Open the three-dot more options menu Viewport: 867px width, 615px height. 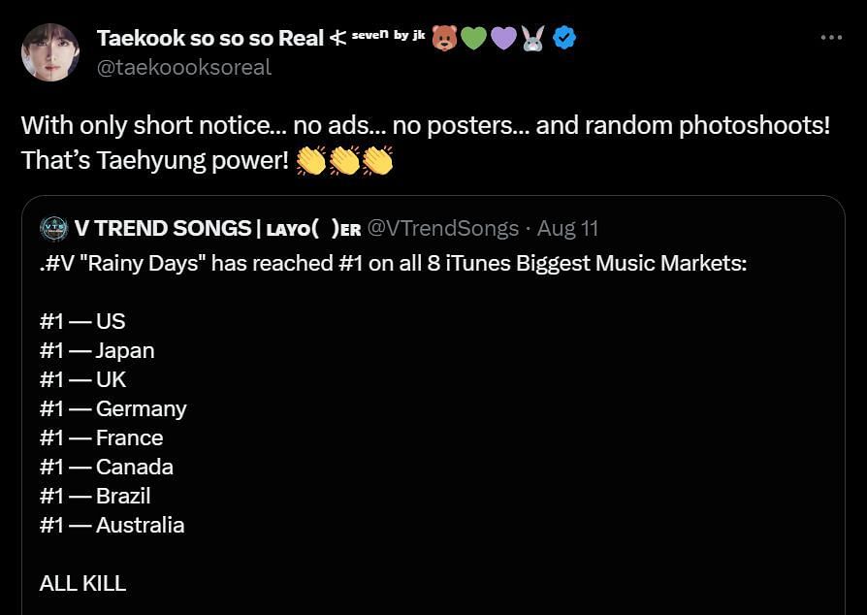click(x=831, y=38)
